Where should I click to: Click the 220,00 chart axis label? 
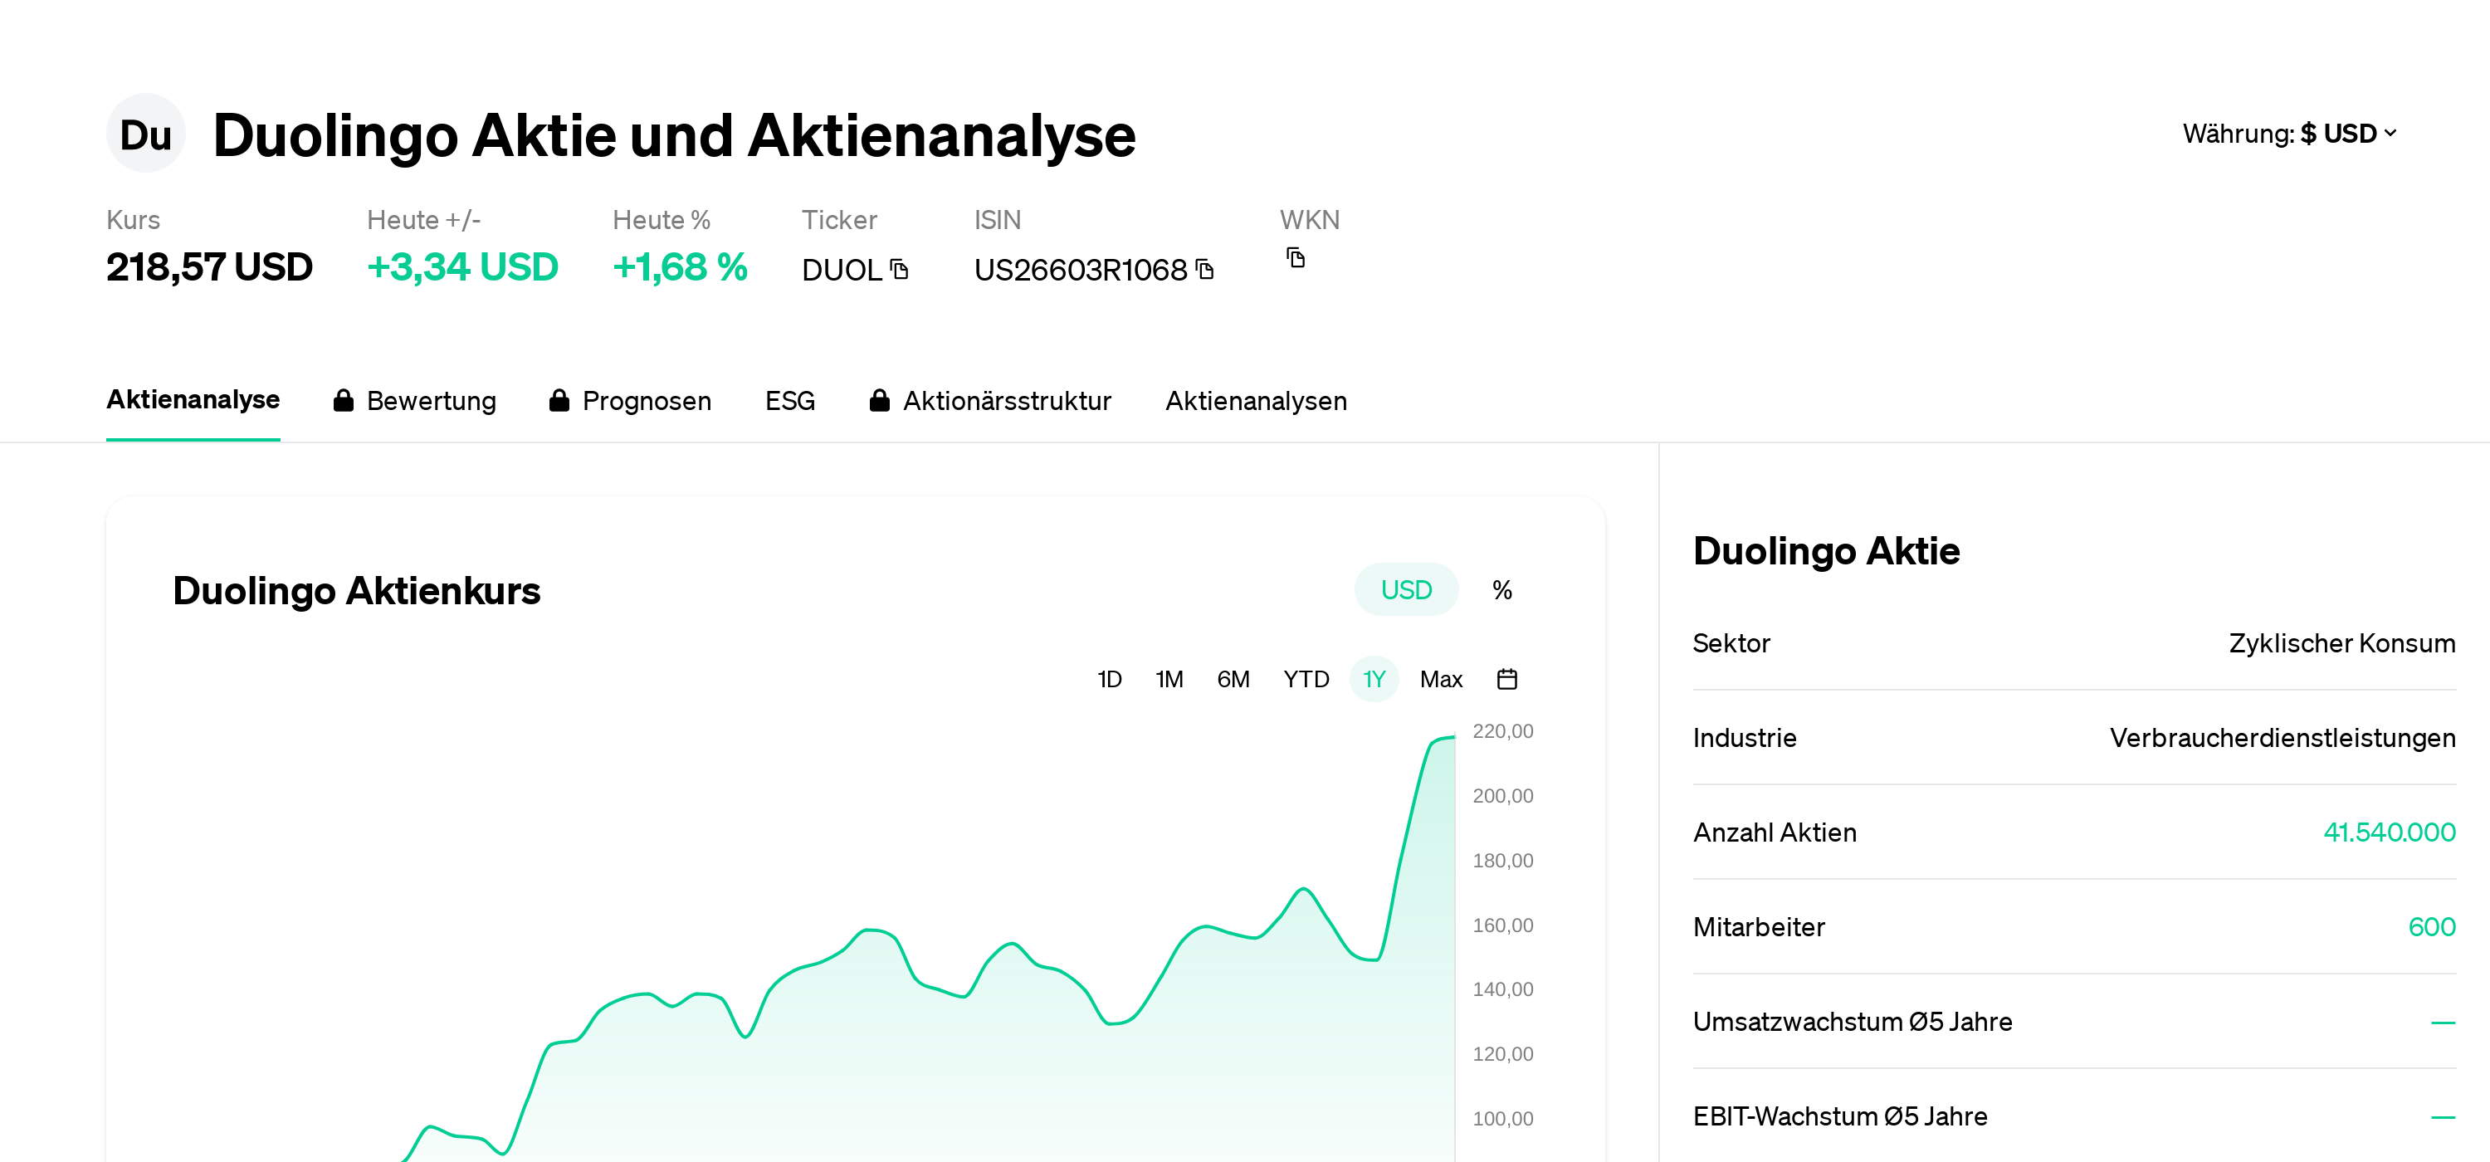click(x=1502, y=731)
